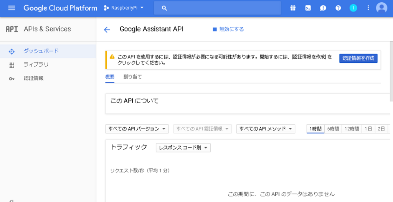This screenshot has width=393, height=202.
Task: Click 認証情報を作成 button
Action: click(358, 58)
